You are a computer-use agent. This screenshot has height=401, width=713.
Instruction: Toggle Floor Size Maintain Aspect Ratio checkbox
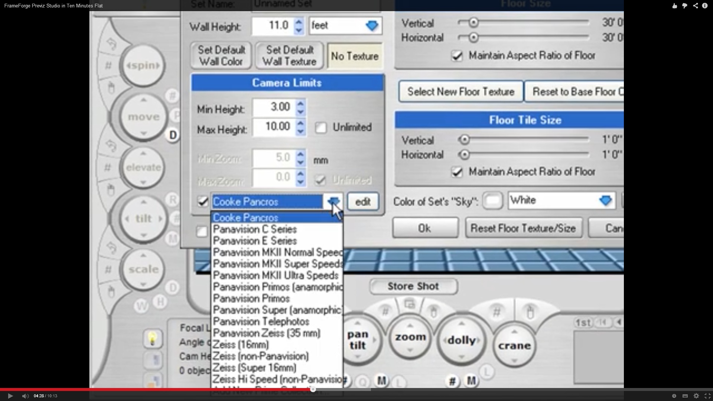coord(457,56)
